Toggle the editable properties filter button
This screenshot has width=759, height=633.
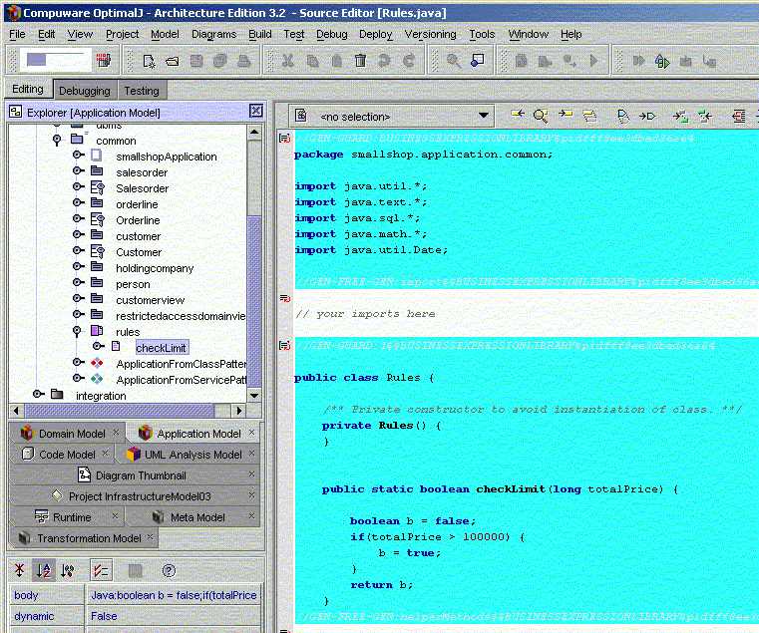point(101,570)
